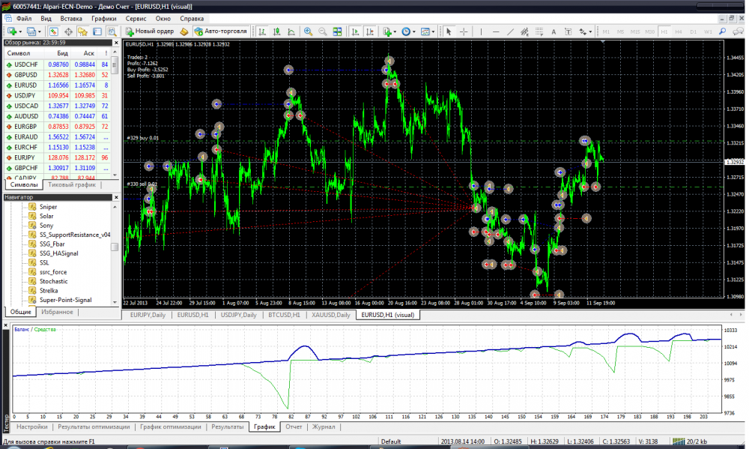Click the Zoom In magnifier icon

click(308, 31)
